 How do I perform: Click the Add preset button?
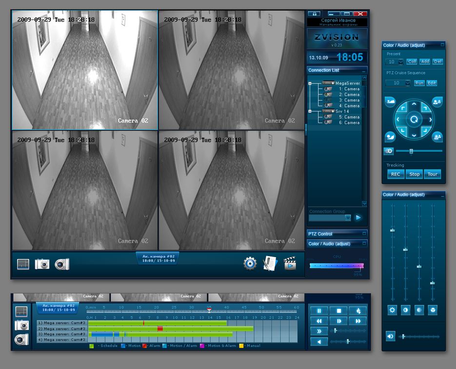(425, 62)
